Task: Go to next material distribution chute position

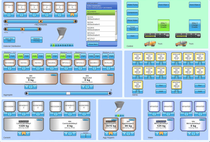Action: (72, 45)
